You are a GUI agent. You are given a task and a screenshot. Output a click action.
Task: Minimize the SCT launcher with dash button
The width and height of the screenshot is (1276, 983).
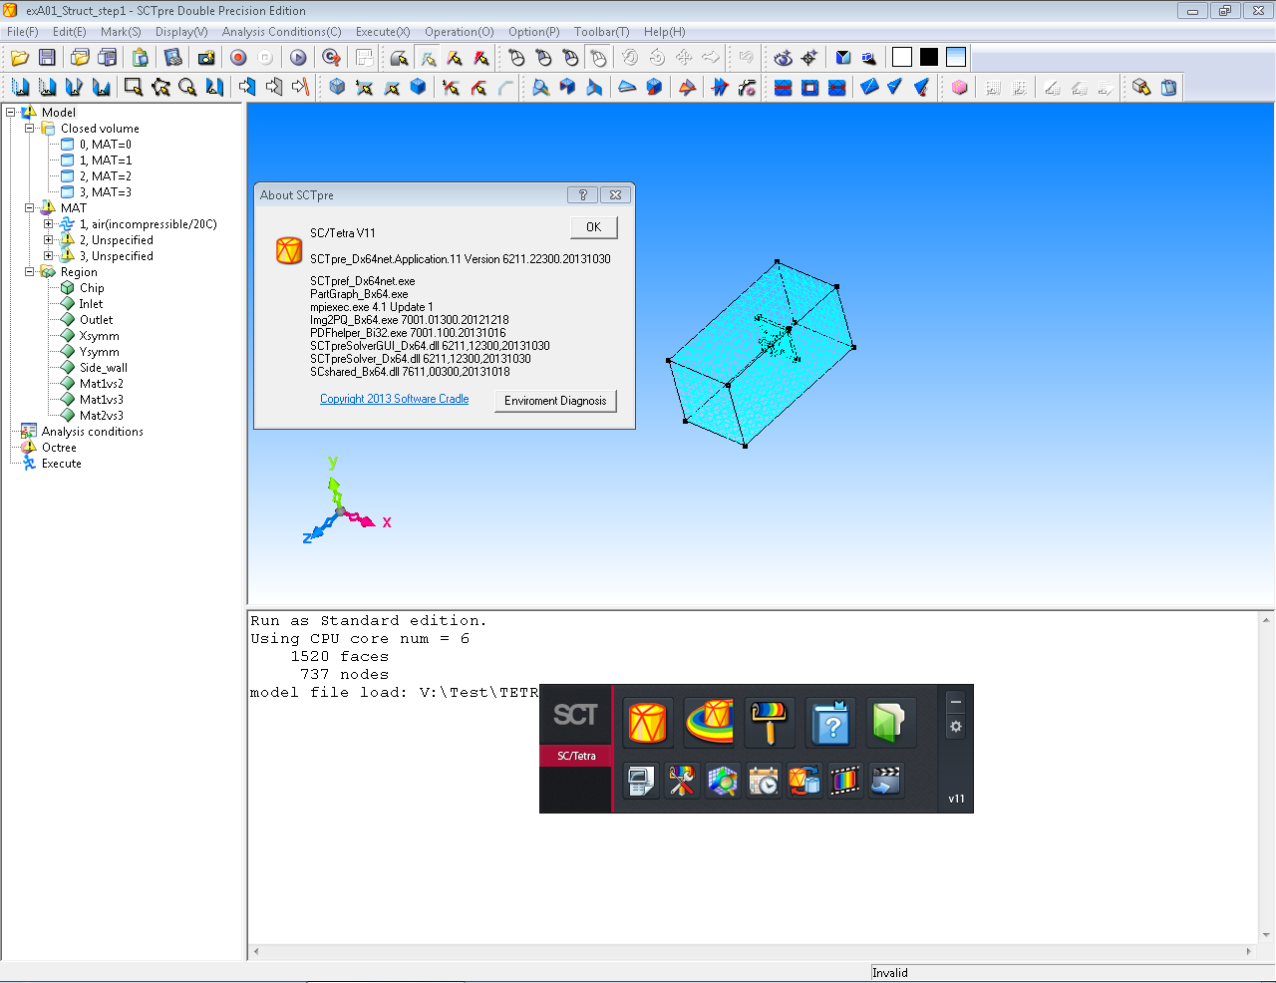click(956, 702)
